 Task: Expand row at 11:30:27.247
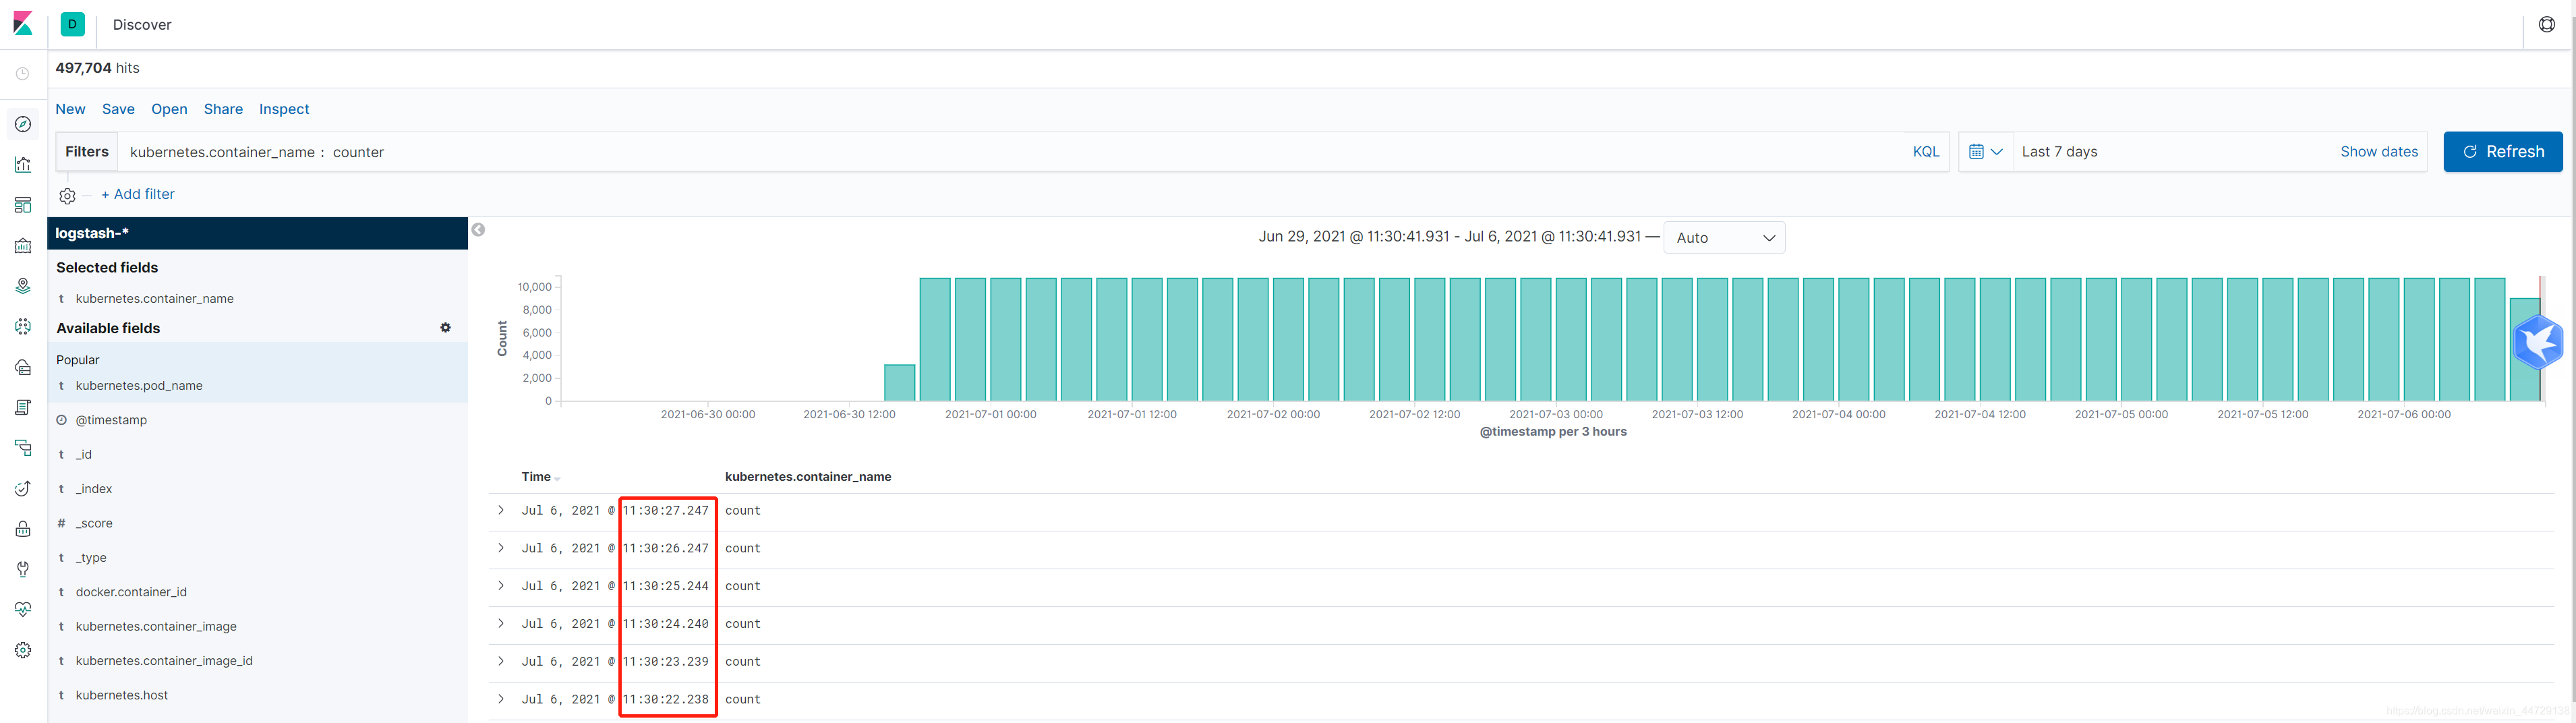coord(501,510)
